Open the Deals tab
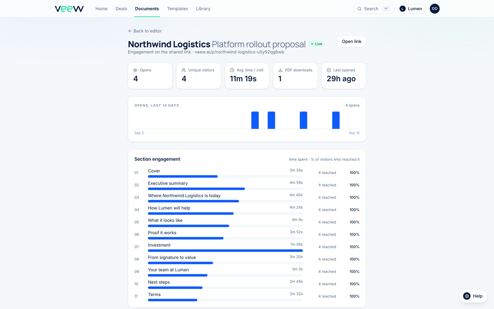 (x=121, y=9)
